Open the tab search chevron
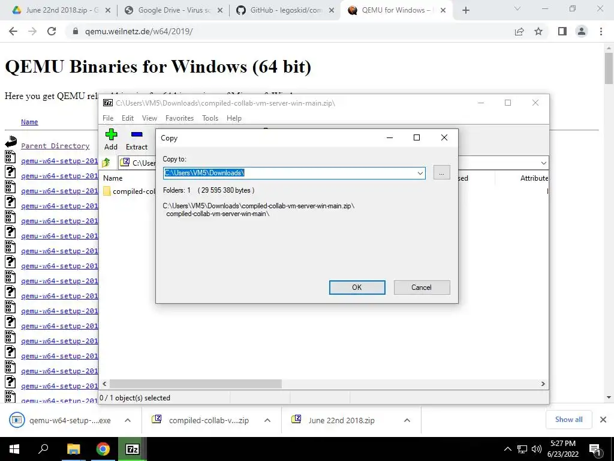 click(x=517, y=8)
